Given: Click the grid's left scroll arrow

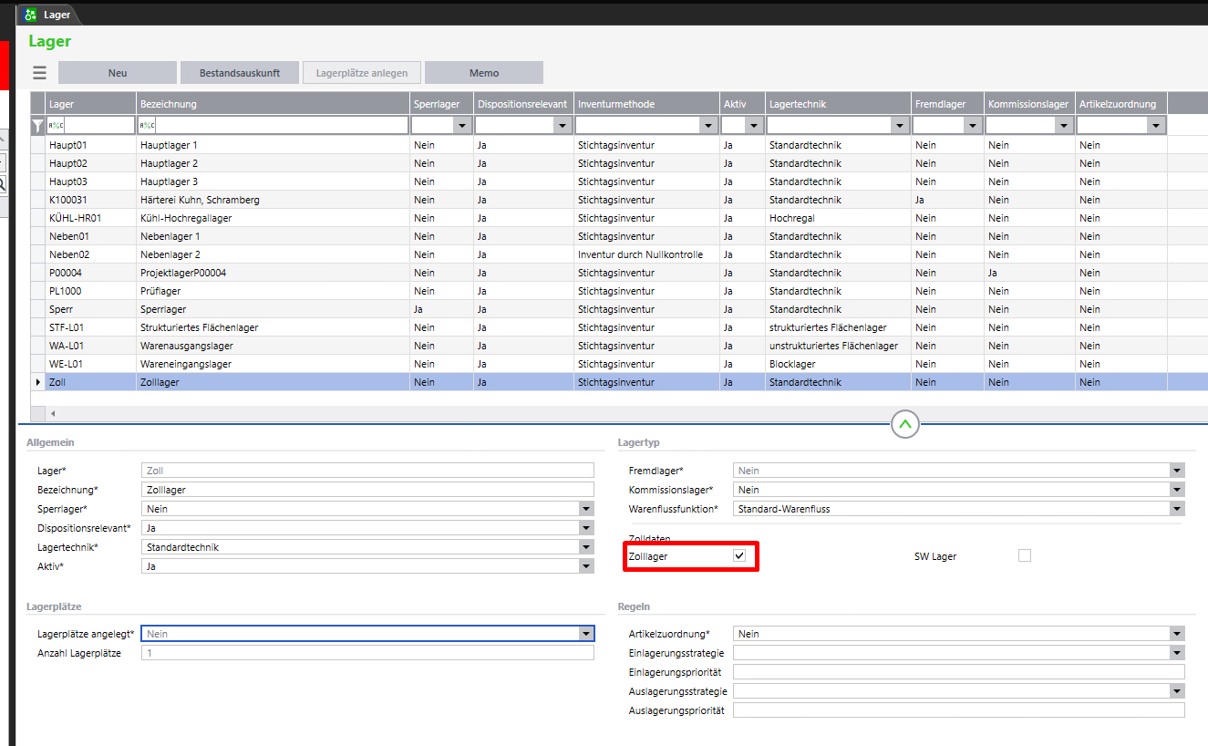Looking at the screenshot, I should click(x=53, y=414).
